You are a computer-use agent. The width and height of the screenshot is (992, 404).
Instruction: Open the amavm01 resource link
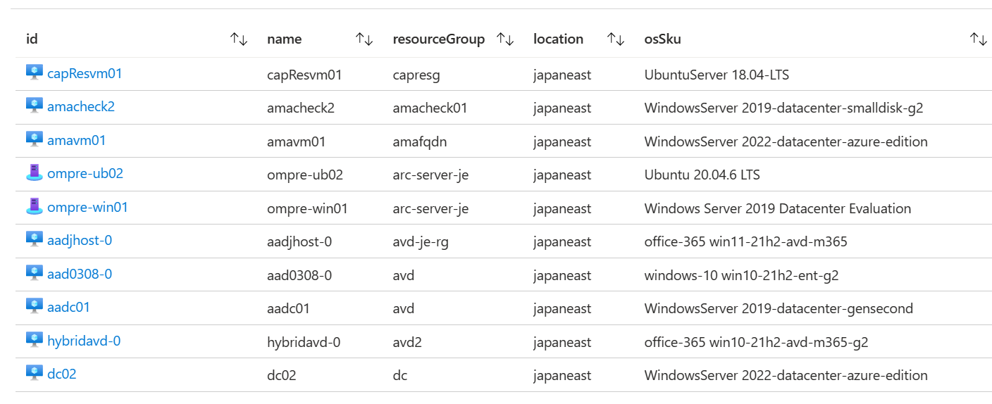[77, 140]
